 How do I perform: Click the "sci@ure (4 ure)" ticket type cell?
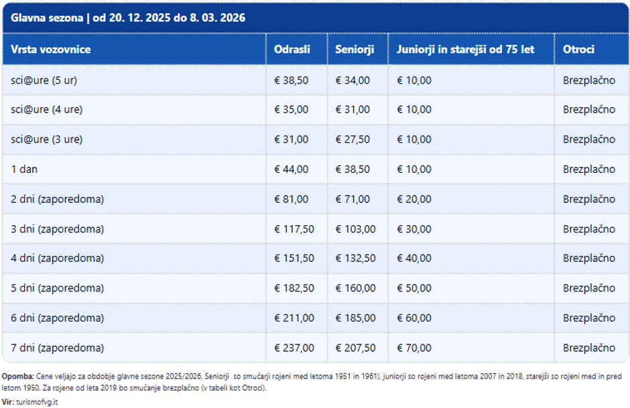click(47, 109)
